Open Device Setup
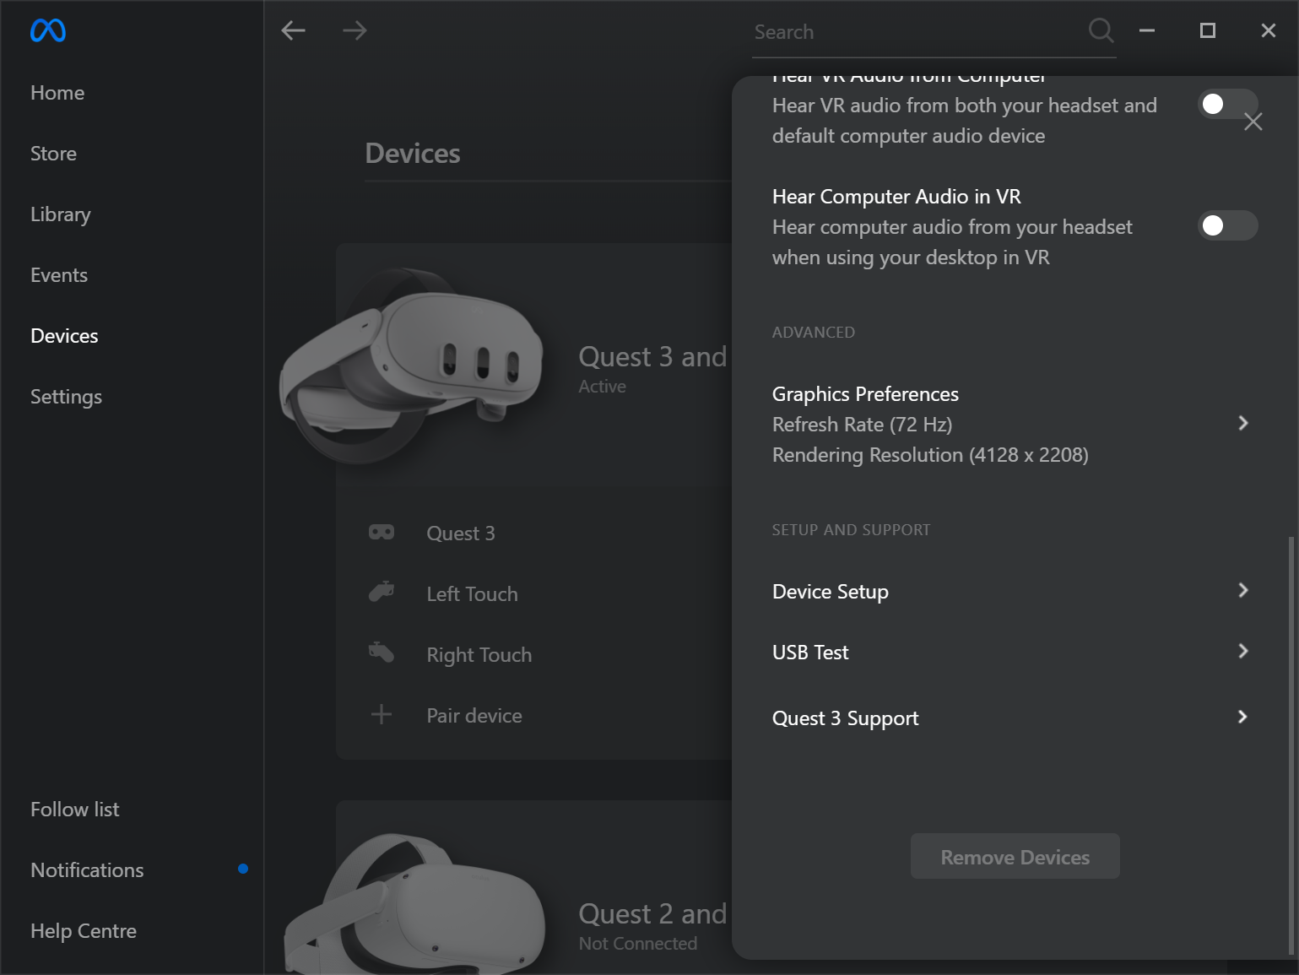1299x975 pixels. click(x=1242, y=590)
